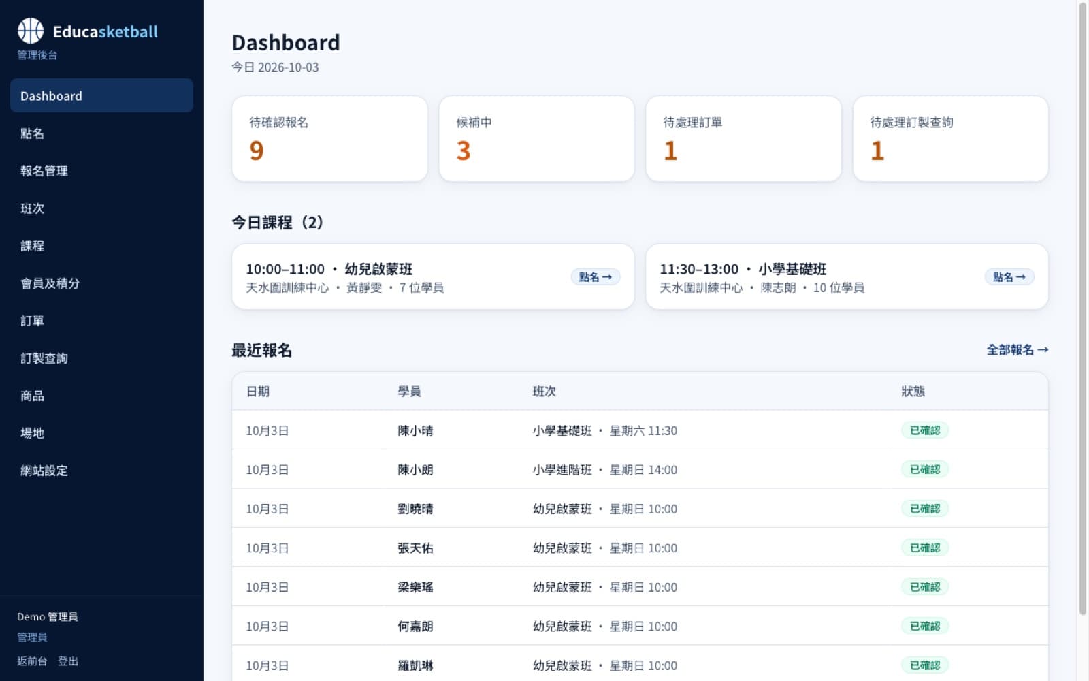Click the Demo 管理員 user name
This screenshot has width=1089, height=681.
47,616
